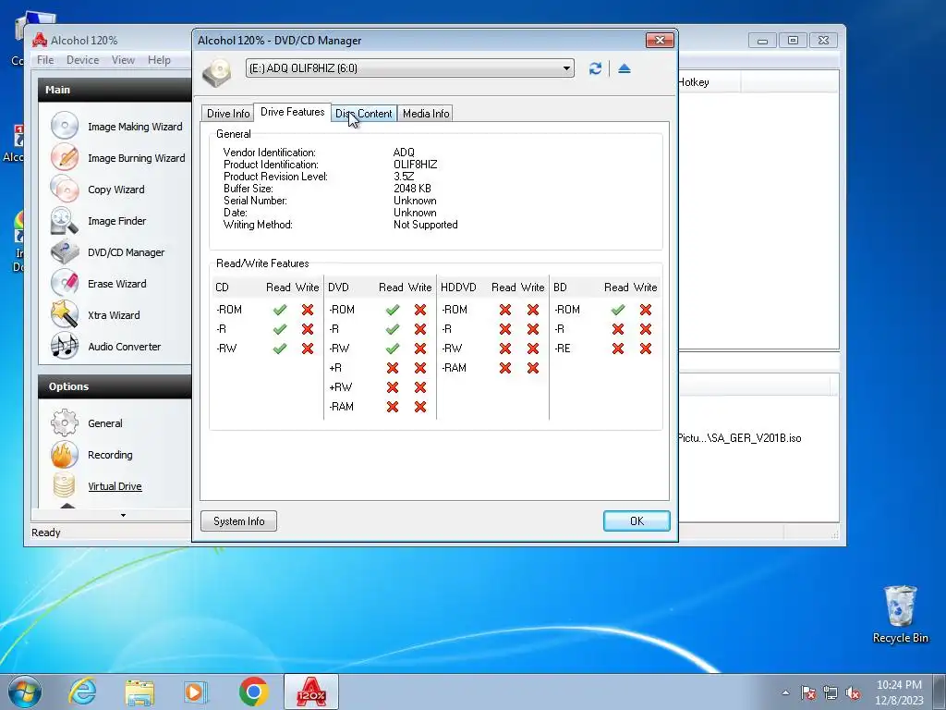The image size is (946, 710).
Task: Open the Audio Converter icon
Action: click(x=64, y=346)
